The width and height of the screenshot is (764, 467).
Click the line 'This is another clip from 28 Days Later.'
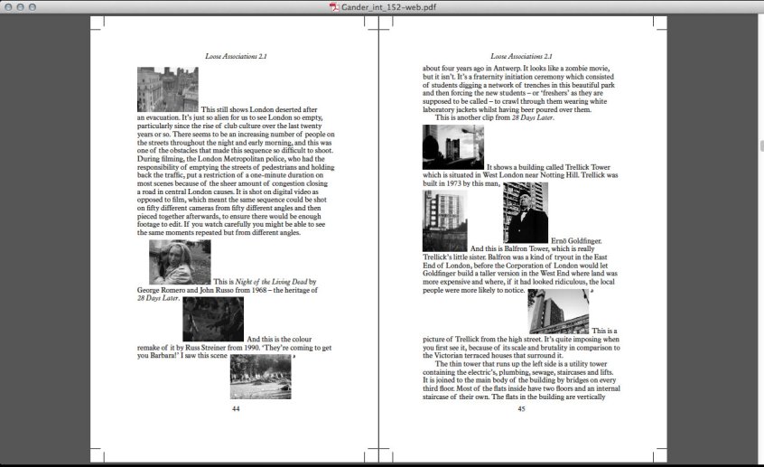click(x=494, y=117)
